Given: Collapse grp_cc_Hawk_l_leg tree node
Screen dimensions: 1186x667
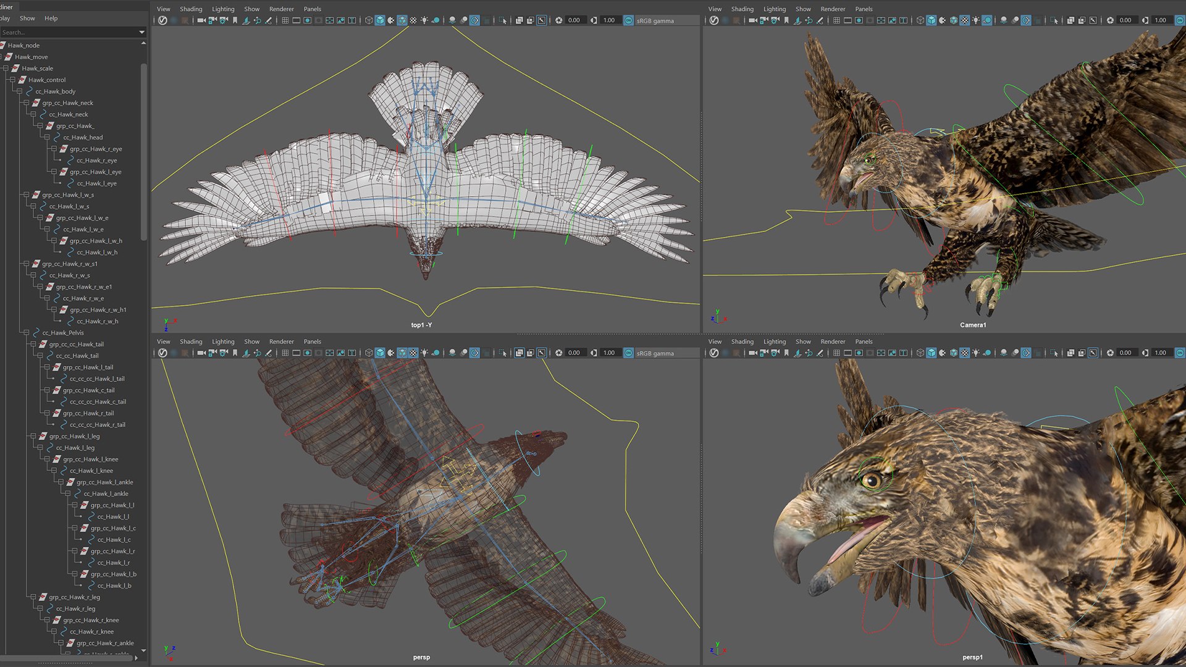Looking at the screenshot, I should click(33, 436).
